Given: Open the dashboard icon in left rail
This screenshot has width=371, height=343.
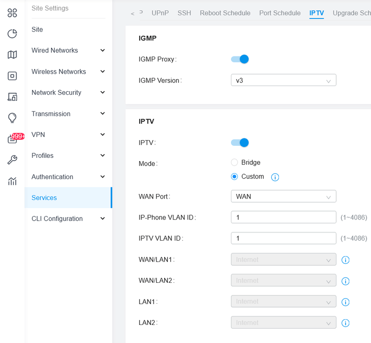Looking at the screenshot, I should click(x=13, y=12).
